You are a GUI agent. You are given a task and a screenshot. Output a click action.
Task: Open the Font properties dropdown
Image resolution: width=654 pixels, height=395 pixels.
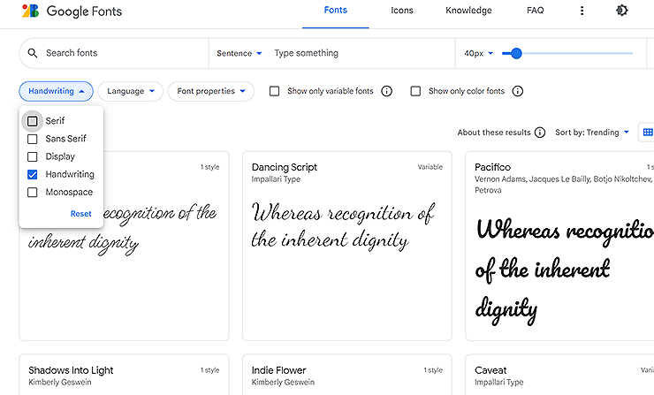[x=210, y=91]
